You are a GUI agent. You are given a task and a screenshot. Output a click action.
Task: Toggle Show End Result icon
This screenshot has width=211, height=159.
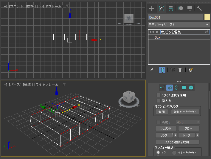click(162, 70)
